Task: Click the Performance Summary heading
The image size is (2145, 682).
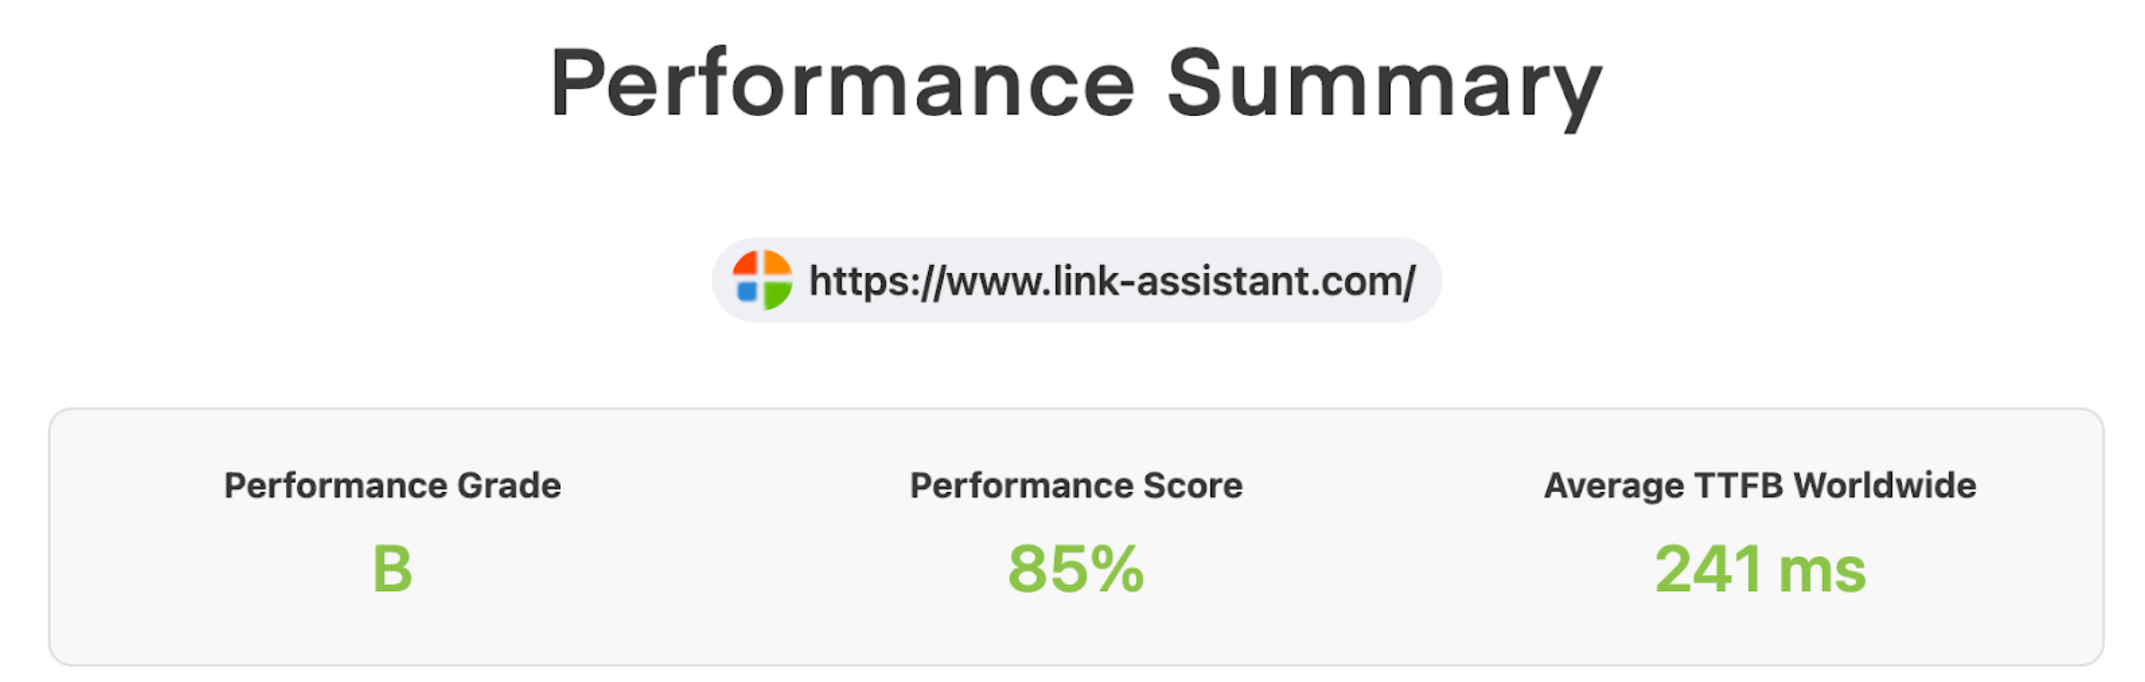Action: coord(1076,84)
